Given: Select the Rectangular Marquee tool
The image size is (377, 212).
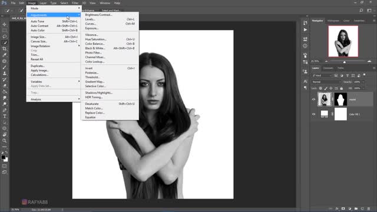Looking at the screenshot, I should (x=4, y=30).
